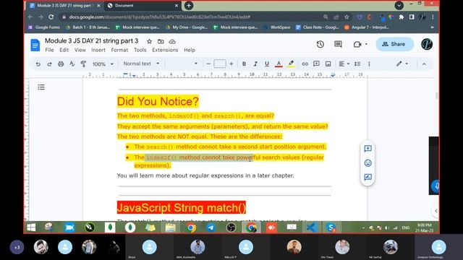Screen dimensions: 463x260
Task: Open the View menu
Action: pyautogui.click(x=80, y=50)
